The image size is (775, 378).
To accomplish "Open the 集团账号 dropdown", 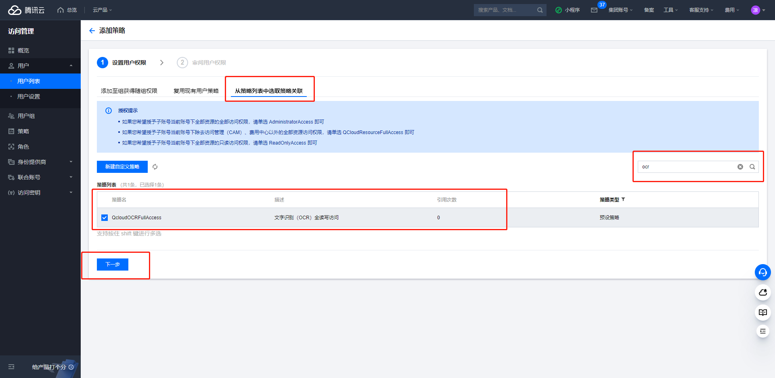I will click(620, 10).
